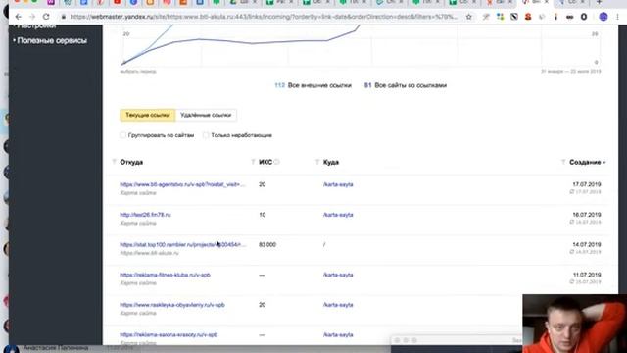Go back using the browser back arrow
This screenshot has width=627, height=353.
pyautogui.click(x=18, y=17)
